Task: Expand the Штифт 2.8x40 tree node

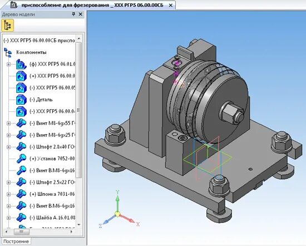Action: point(8,147)
